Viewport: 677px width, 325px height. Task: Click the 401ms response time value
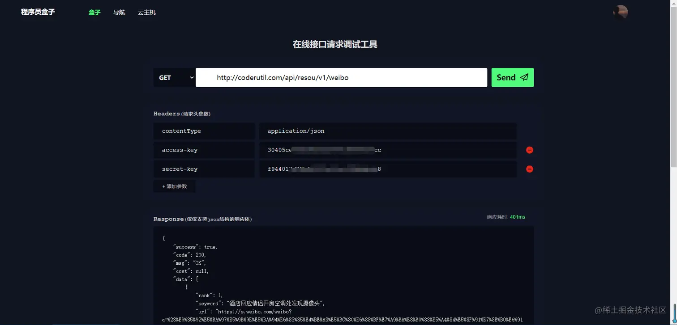tap(518, 217)
